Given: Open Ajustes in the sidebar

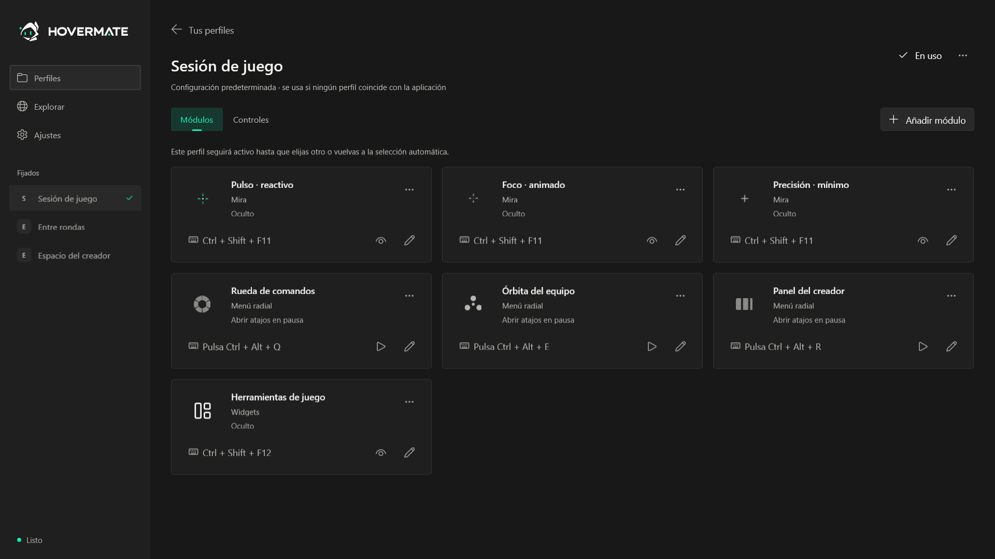Looking at the screenshot, I should tap(75, 135).
